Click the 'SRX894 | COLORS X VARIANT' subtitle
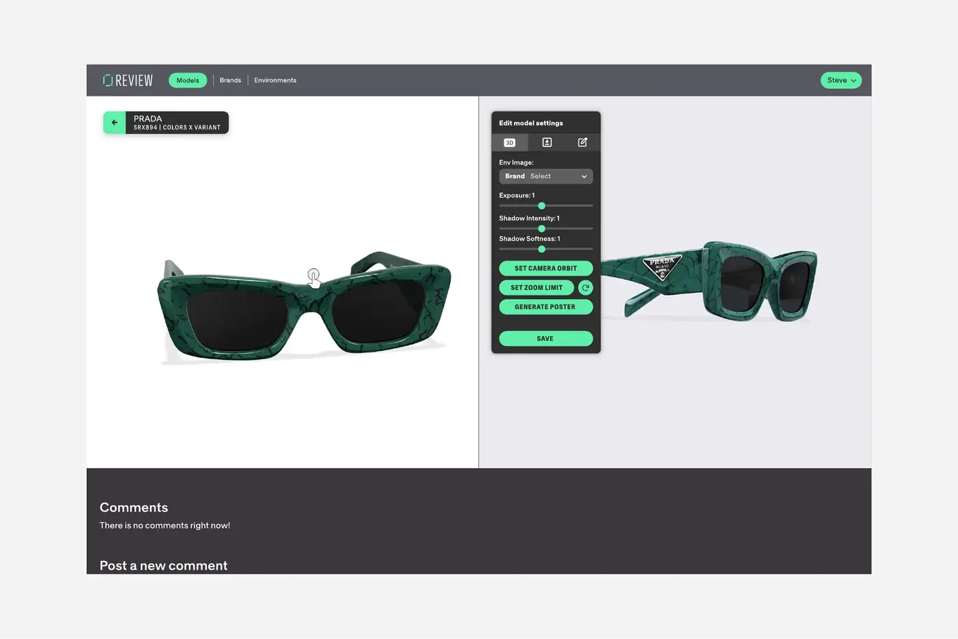Image resolution: width=958 pixels, height=639 pixels. (x=177, y=128)
